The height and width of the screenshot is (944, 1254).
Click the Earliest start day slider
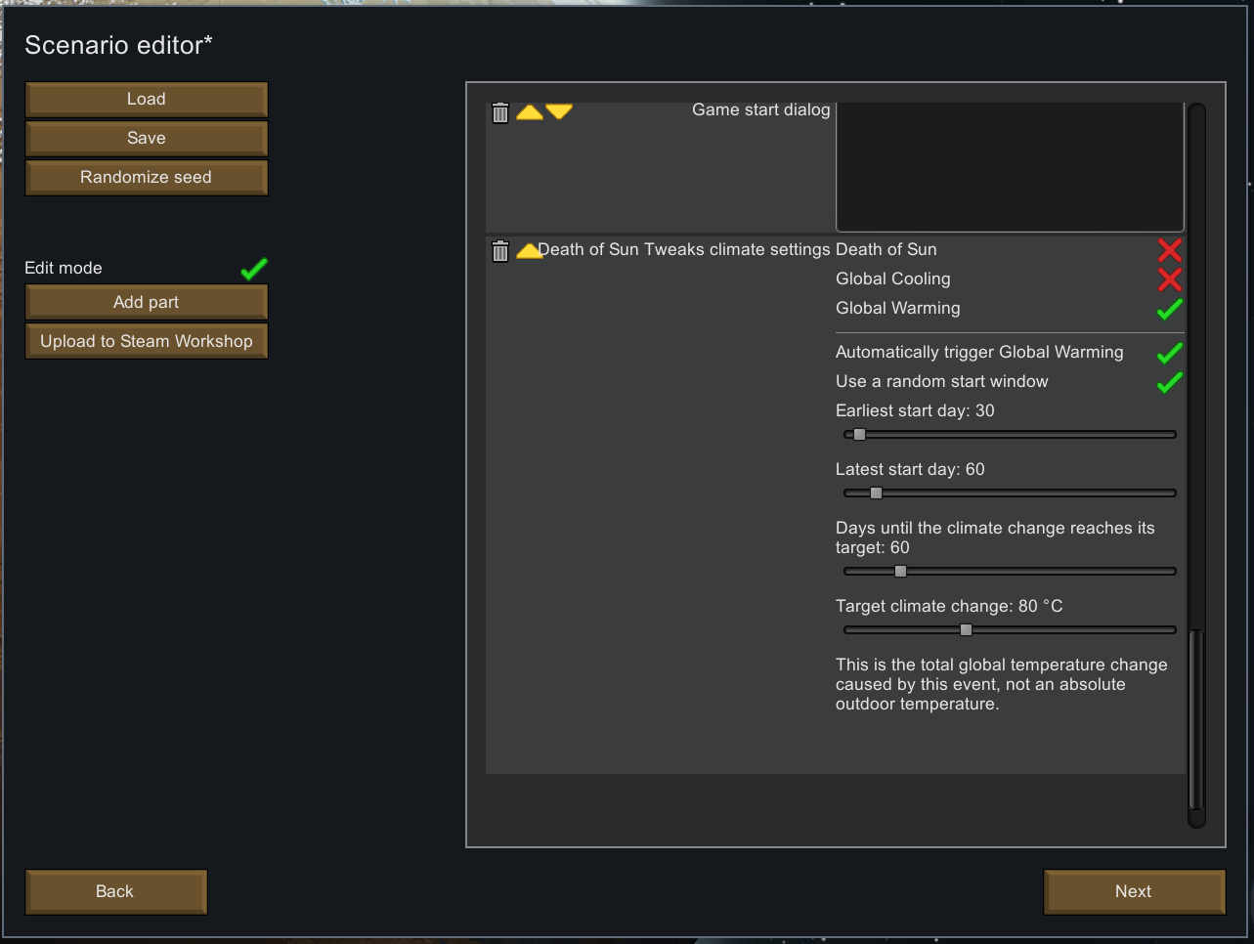coord(1010,435)
